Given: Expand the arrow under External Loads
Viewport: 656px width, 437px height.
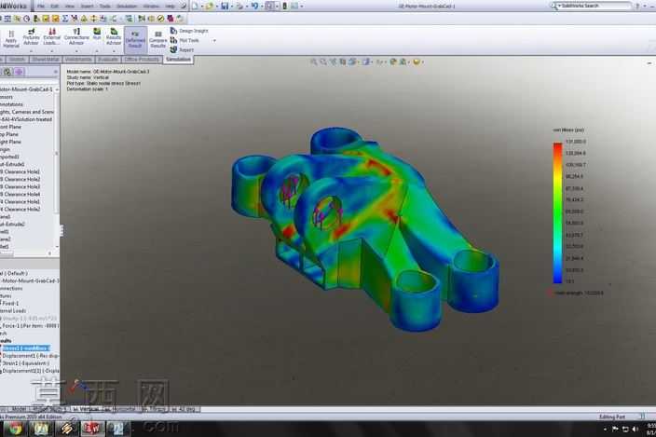Looking at the screenshot, I should (x=52, y=51).
